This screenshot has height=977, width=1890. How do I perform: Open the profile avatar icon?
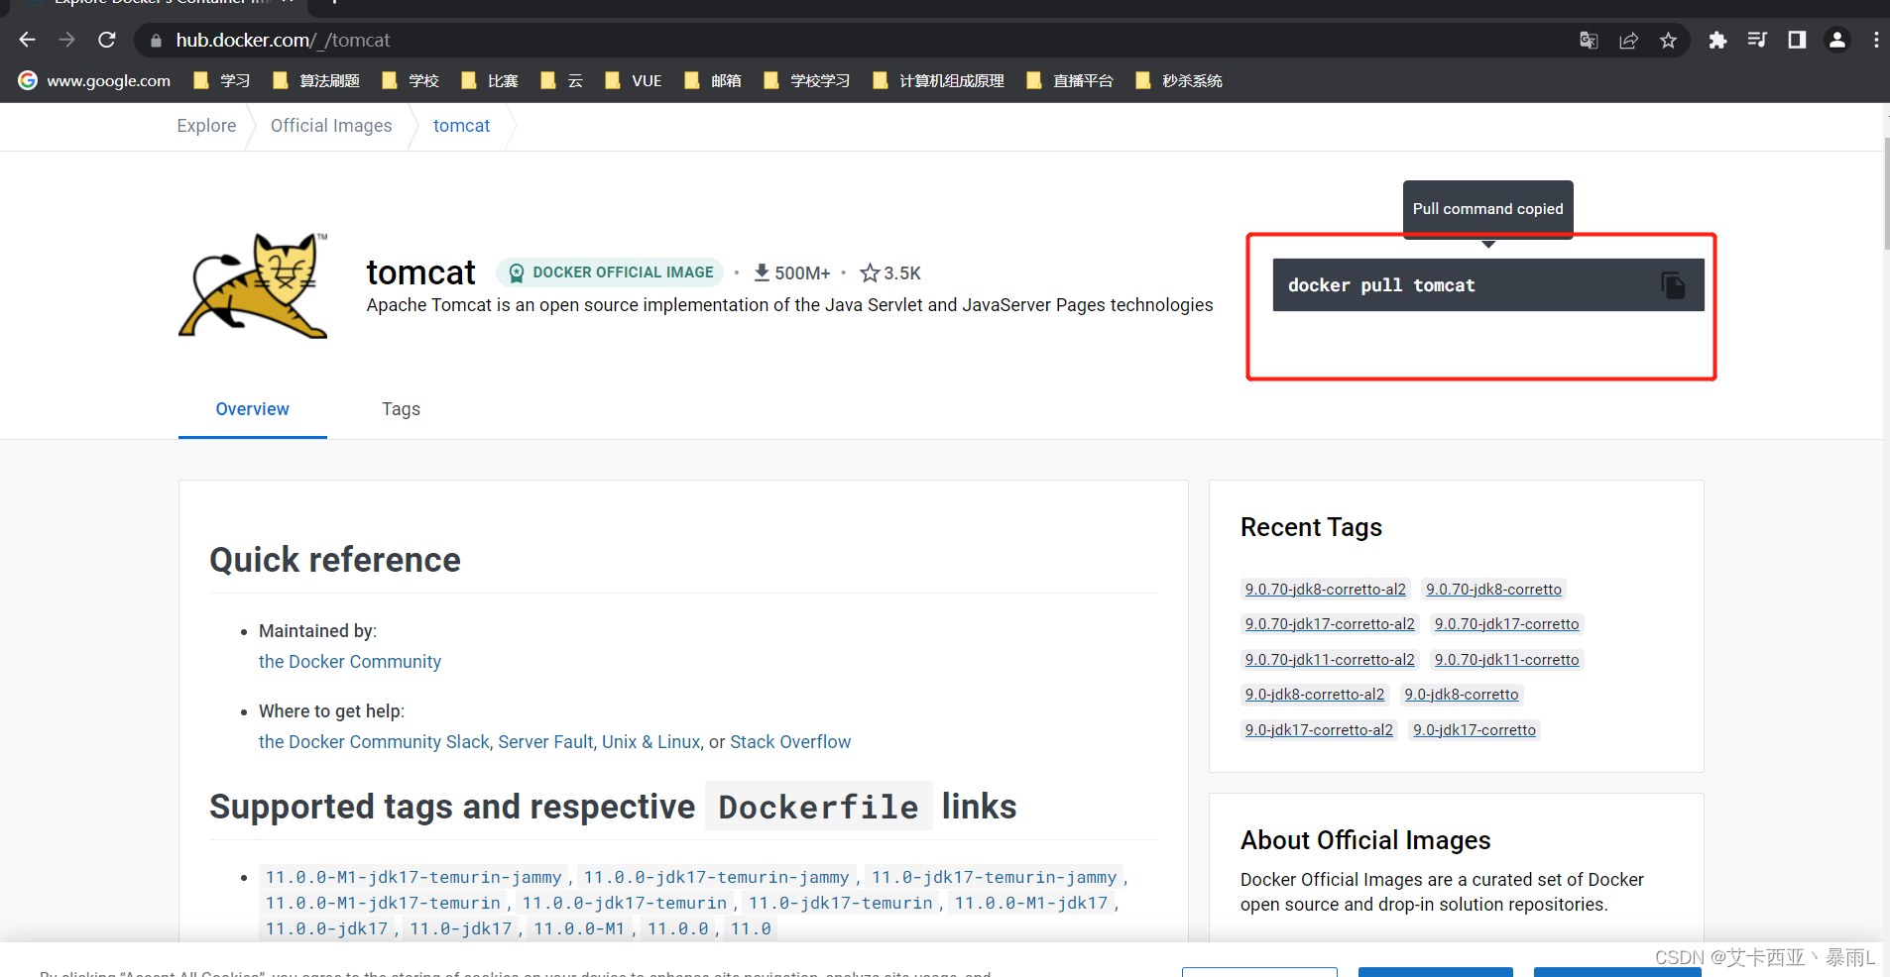(x=1837, y=40)
